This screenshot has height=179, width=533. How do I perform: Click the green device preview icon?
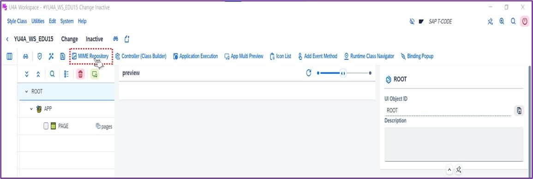coord(95,74)
